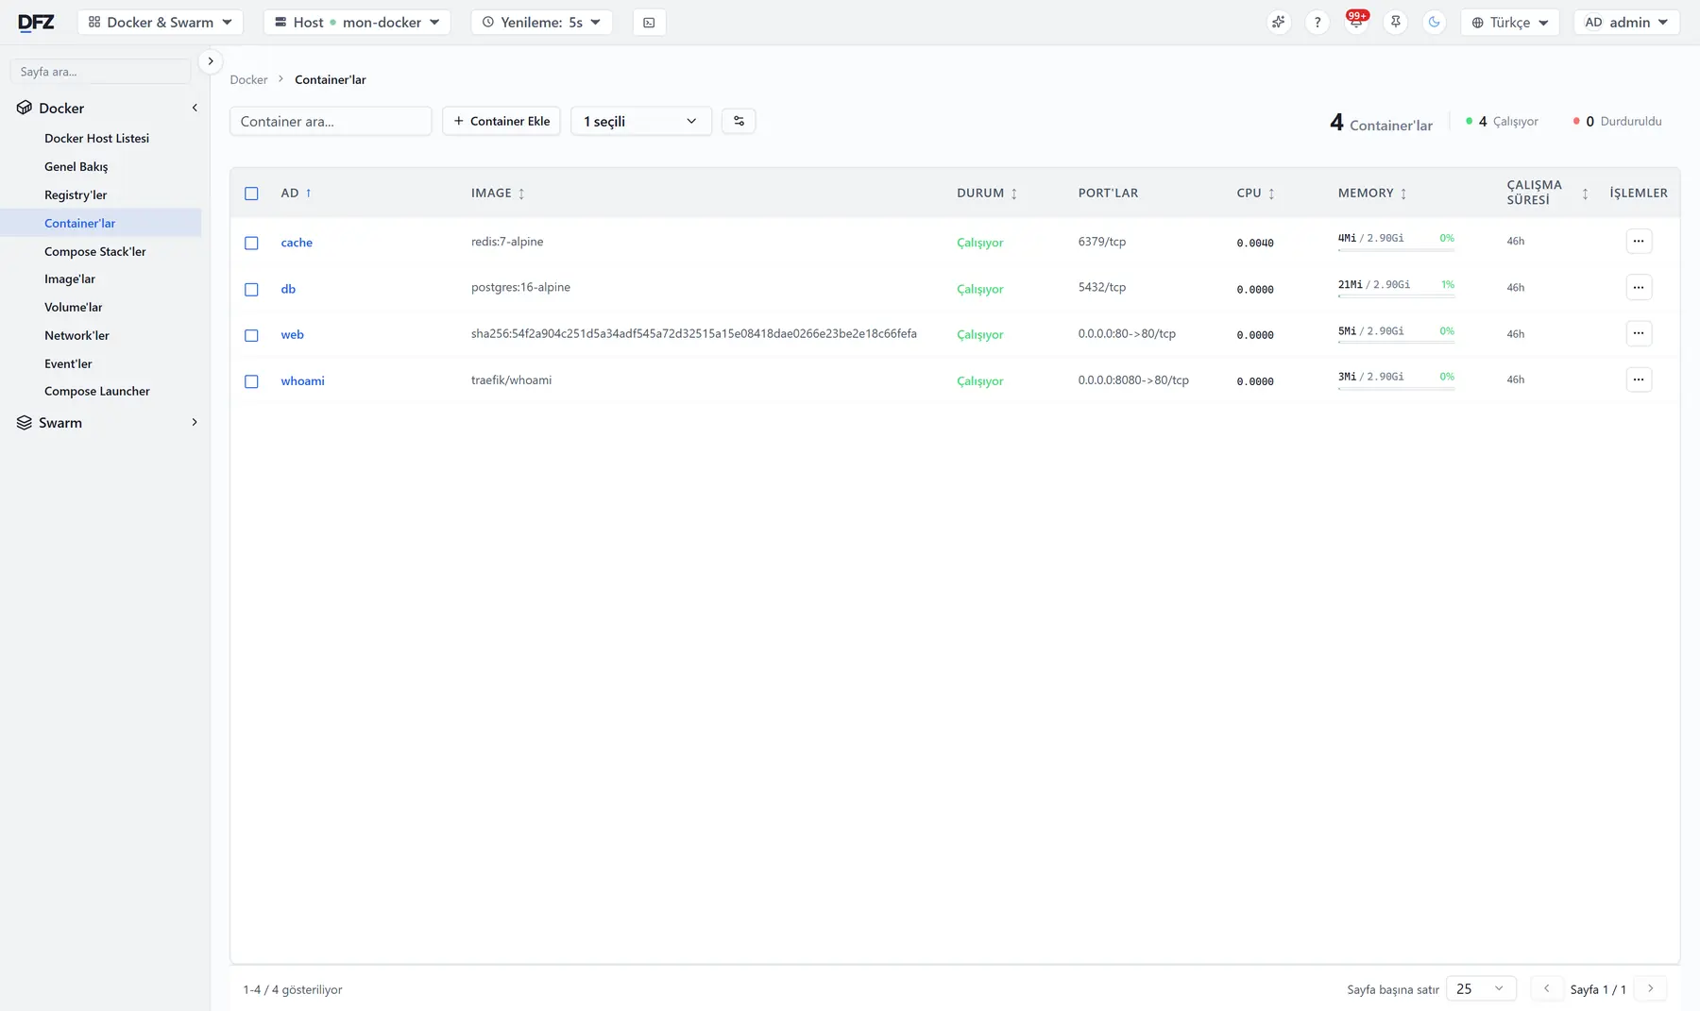Open the column settings filter icon
This screenshot has height=1011, width=1700.
coord(739,121)
